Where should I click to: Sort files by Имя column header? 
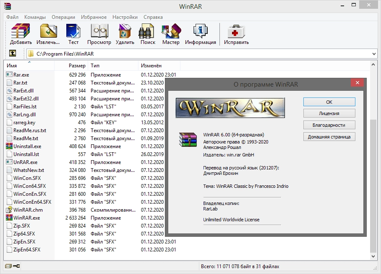click(x=29, y=66)
